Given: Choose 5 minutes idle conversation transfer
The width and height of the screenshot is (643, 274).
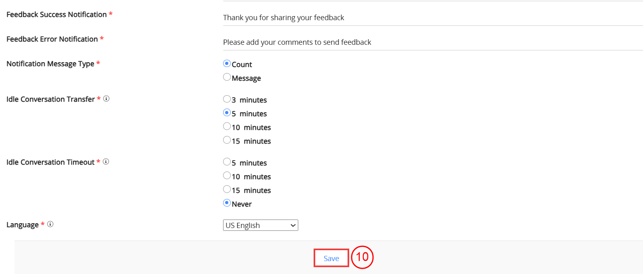Looking at the screenshot, I should coord(227,113).
